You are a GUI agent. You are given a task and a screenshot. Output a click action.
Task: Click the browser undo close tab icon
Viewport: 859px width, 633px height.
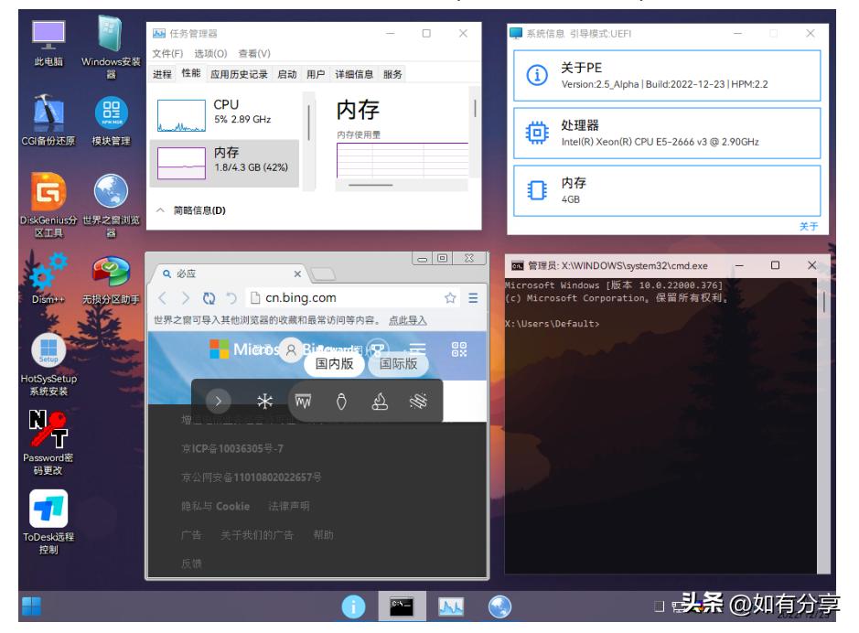(231, 298)
